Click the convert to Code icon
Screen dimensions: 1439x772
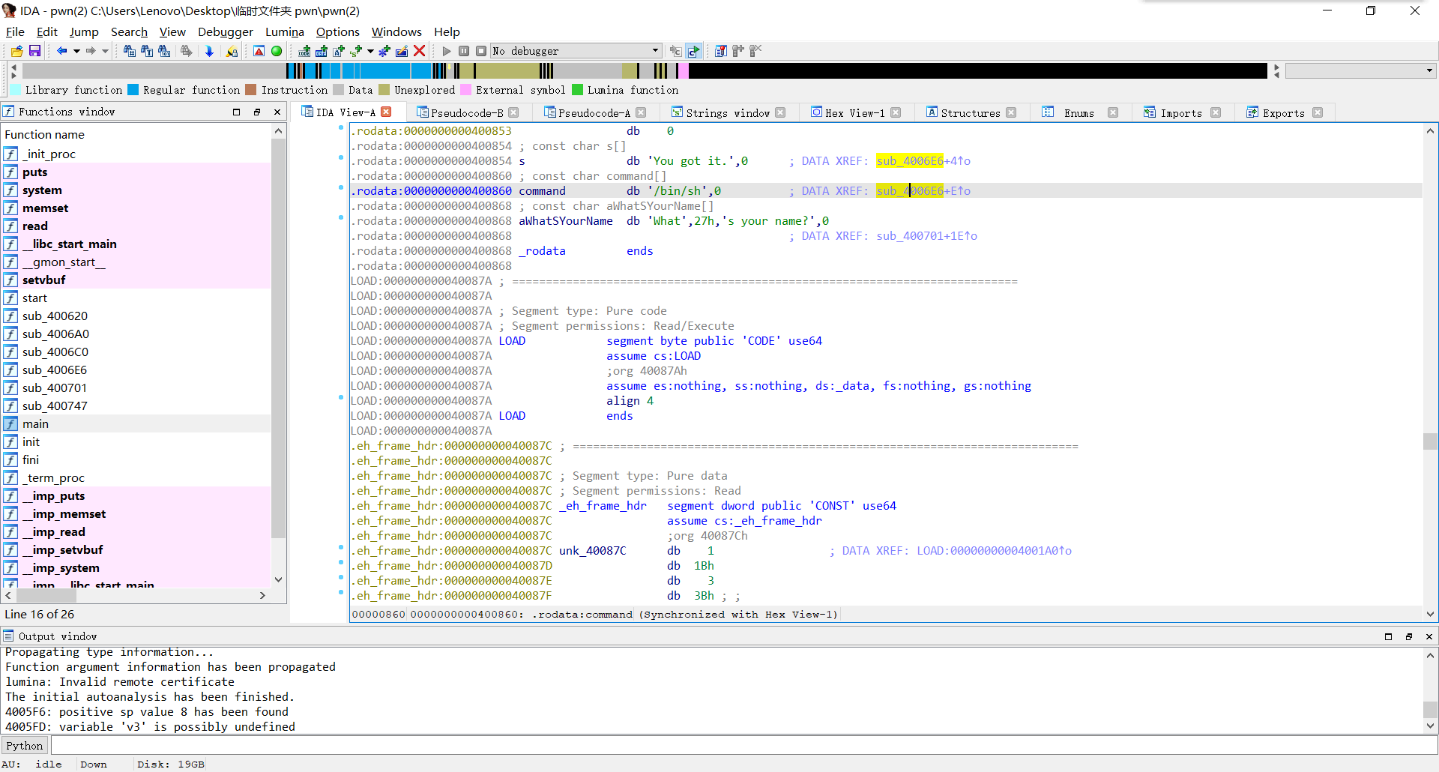tap(304, 51)
